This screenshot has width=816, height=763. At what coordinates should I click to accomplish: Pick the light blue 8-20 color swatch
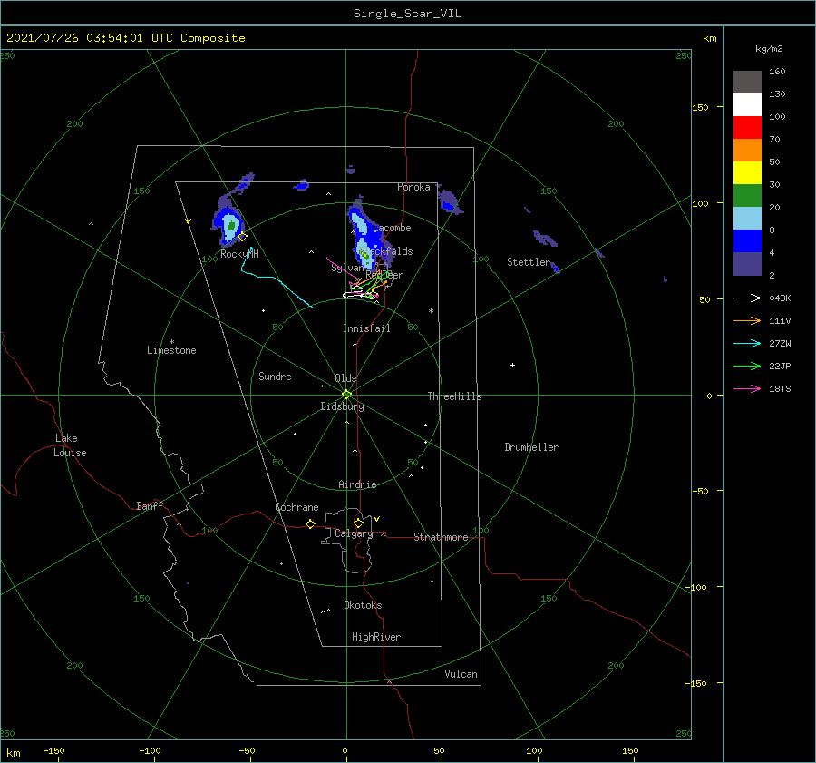pos(747,219)
